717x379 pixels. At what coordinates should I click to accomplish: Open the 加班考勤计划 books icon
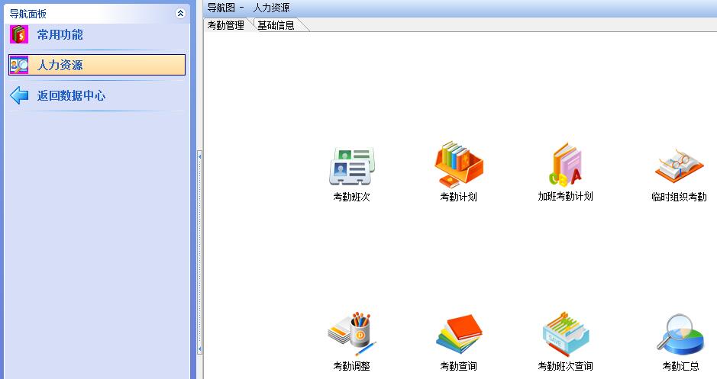565,165
